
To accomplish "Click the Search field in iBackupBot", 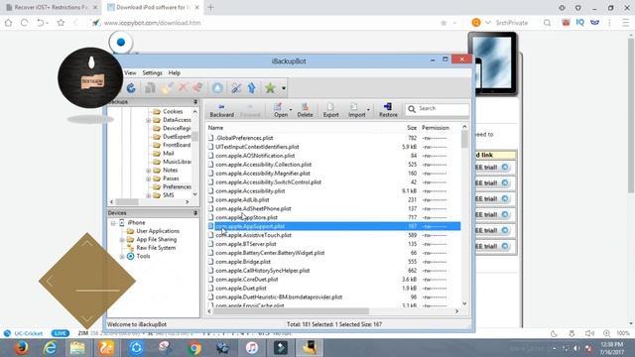I will tap(437, 109).
